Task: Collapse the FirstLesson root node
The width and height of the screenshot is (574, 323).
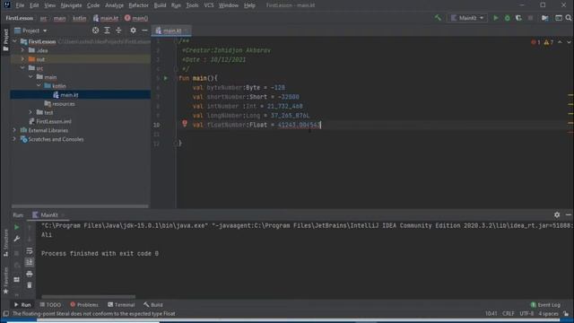Action: click(14, 41)
